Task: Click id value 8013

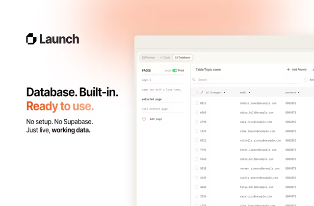Action: click(x=203, y=140)
